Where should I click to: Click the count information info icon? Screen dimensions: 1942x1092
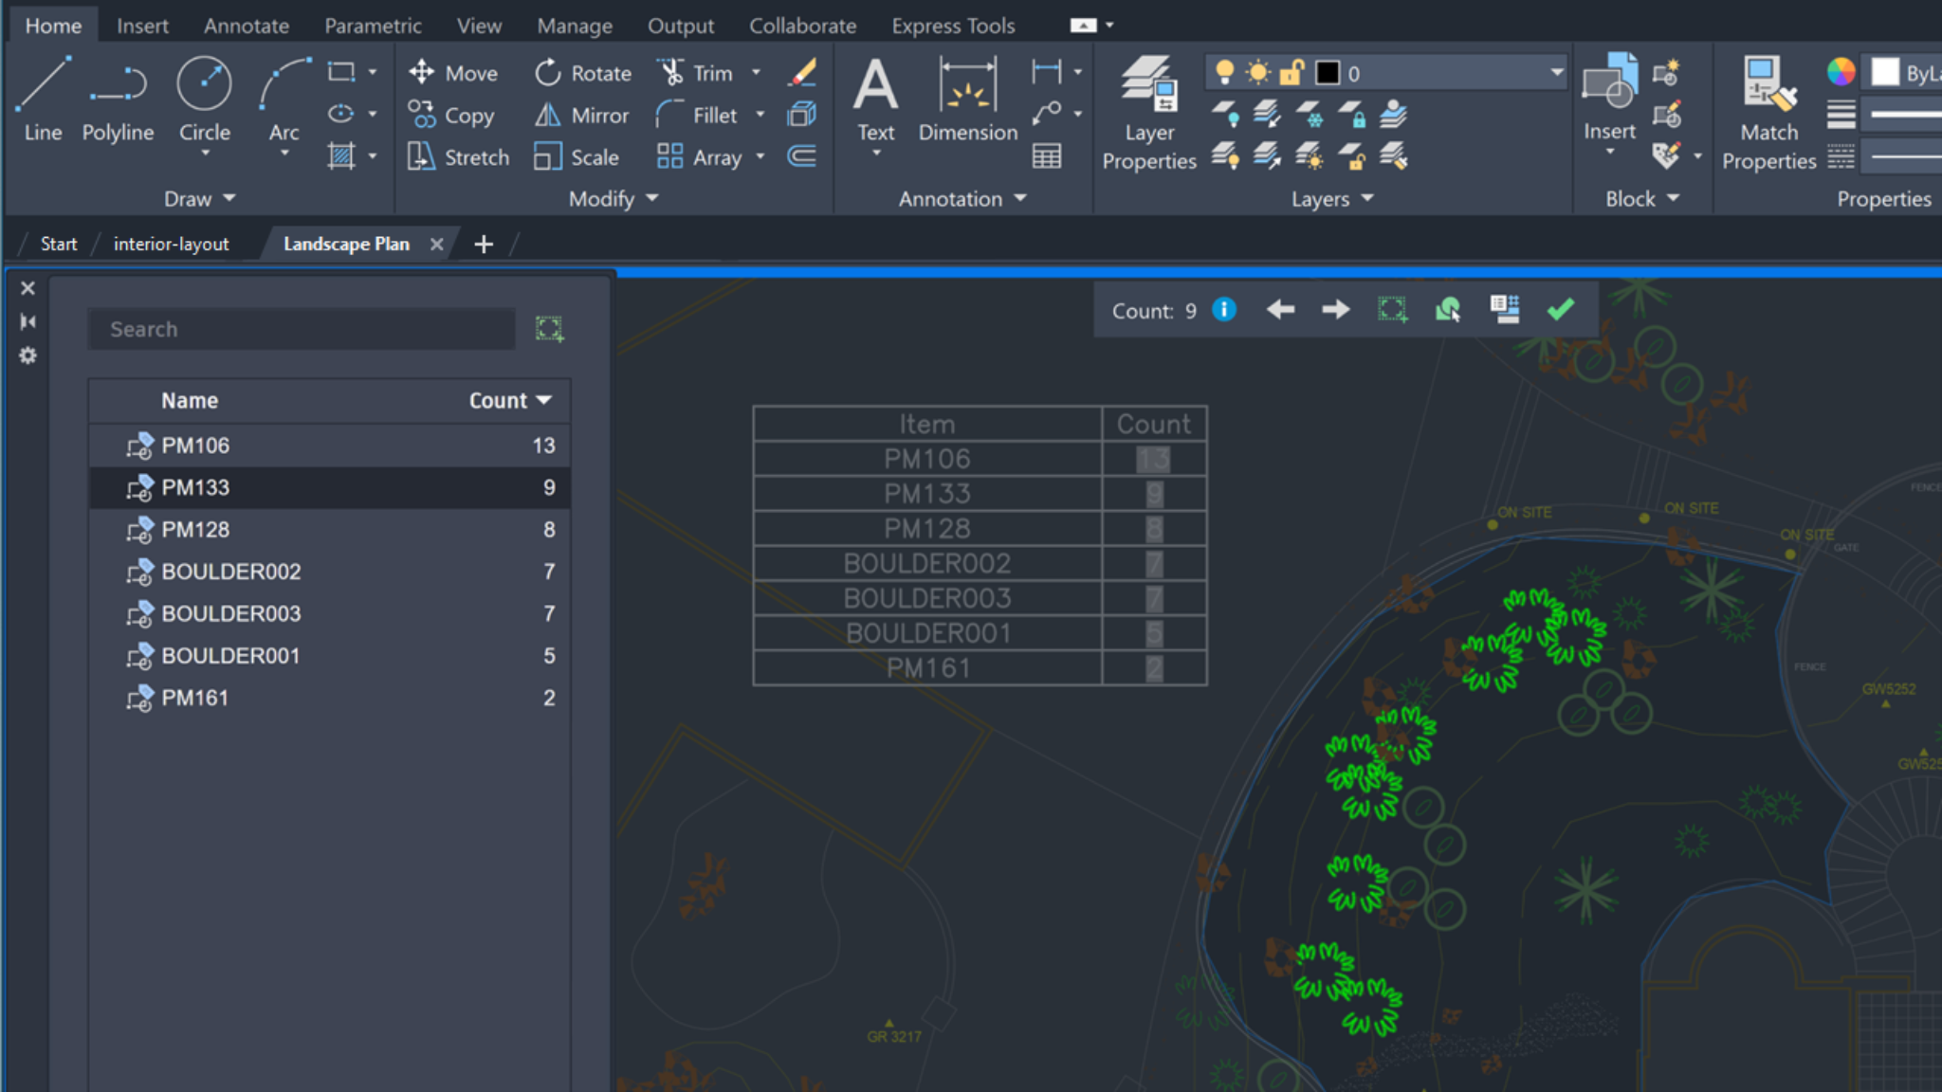[x=1223, y=309]
